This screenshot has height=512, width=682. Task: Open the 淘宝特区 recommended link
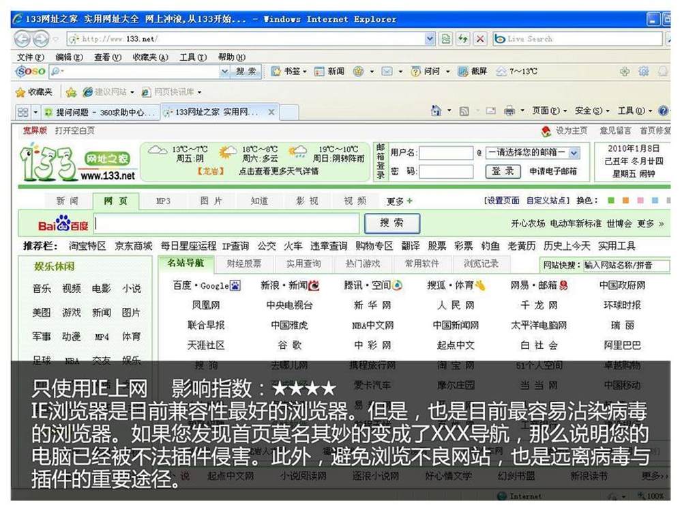tap(87, 246)
